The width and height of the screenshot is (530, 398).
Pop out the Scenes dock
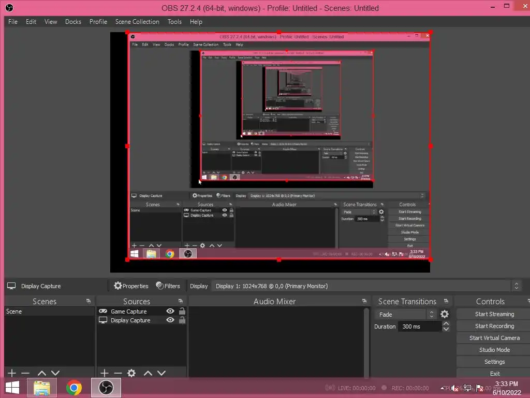[x=89, y=301]
